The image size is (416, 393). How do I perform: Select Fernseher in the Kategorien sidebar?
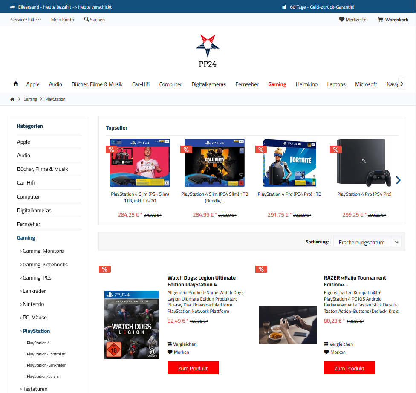tap(29, 224)
